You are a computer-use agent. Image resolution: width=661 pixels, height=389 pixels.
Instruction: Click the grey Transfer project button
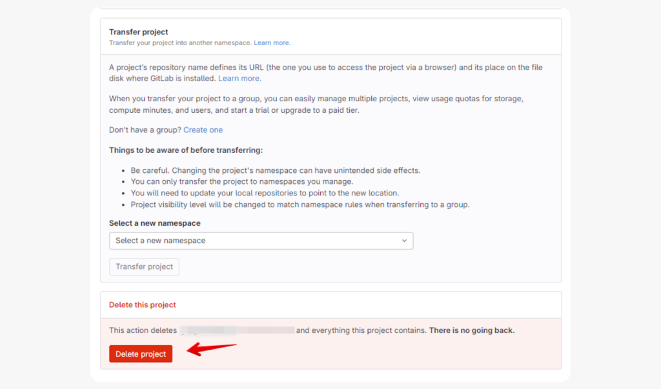coord(144,267)
